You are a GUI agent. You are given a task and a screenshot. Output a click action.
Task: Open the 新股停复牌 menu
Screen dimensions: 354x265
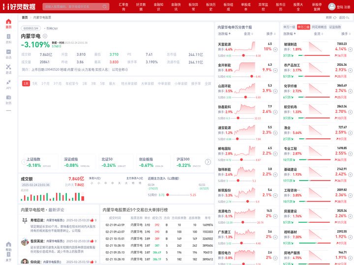point(317,7)
